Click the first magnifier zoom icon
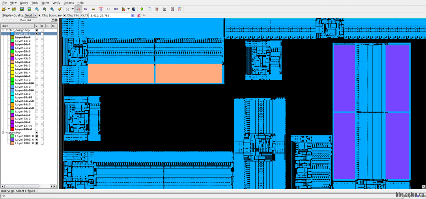Image resolution: width=426 pixels, height=199 pixels. (x=37, y=9)
